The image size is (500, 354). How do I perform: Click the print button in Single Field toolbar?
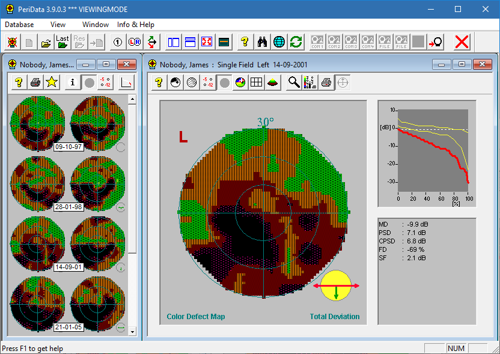point(326,82)
